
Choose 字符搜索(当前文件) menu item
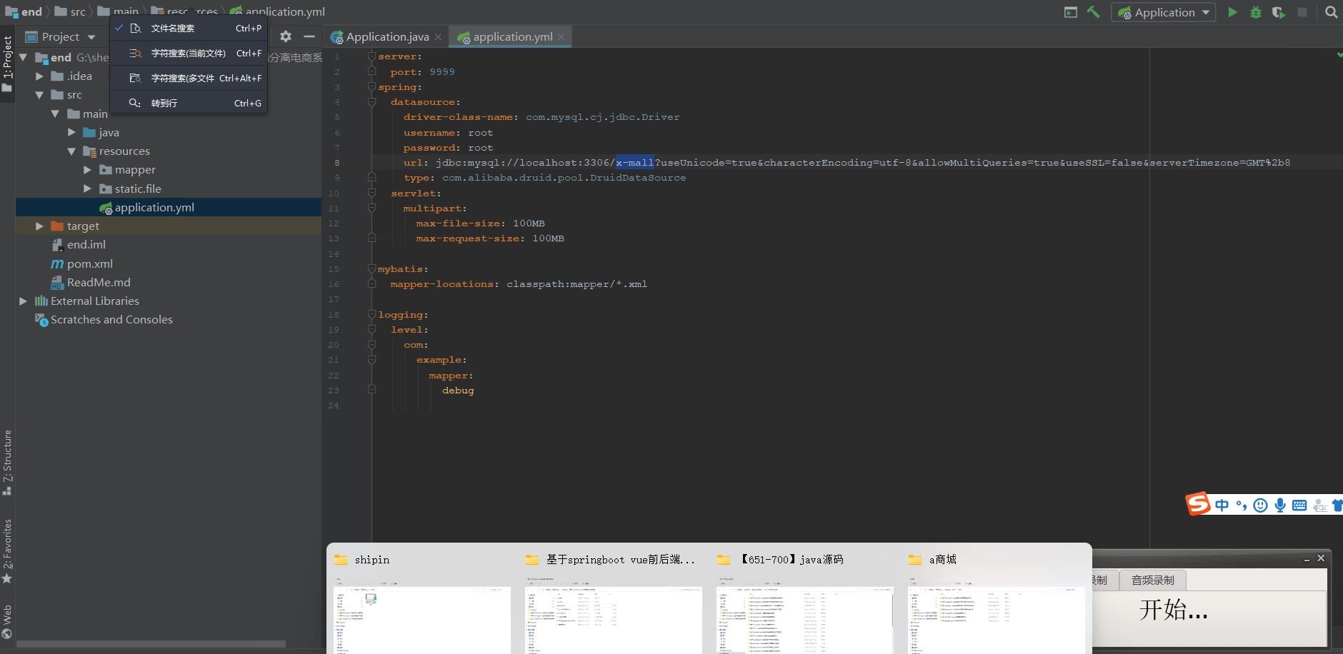[x=189, y=54]
